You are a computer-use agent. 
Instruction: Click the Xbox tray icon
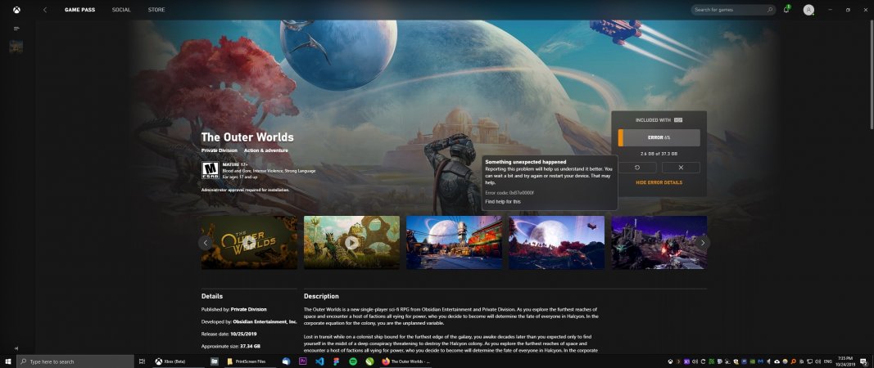[671, 361]
